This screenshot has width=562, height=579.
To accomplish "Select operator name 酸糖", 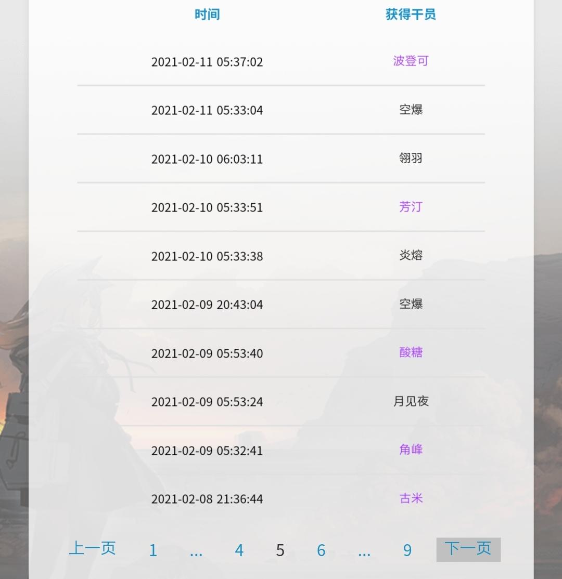I will (411, 352).
